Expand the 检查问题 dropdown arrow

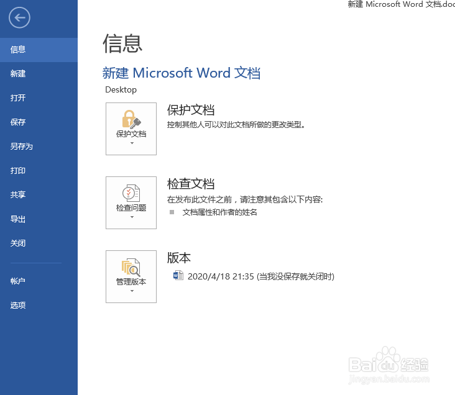tap(132, 217)
